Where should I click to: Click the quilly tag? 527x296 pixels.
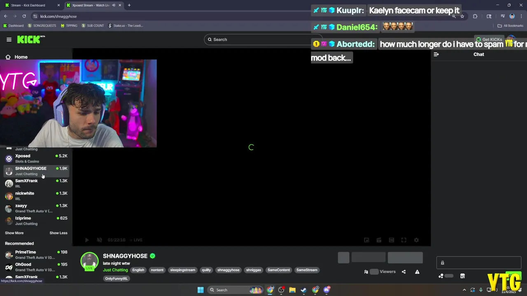(206, 270)
